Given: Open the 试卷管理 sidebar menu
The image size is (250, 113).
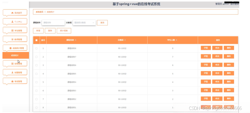Looking at the screenshot, I should (x=15, y=64).
